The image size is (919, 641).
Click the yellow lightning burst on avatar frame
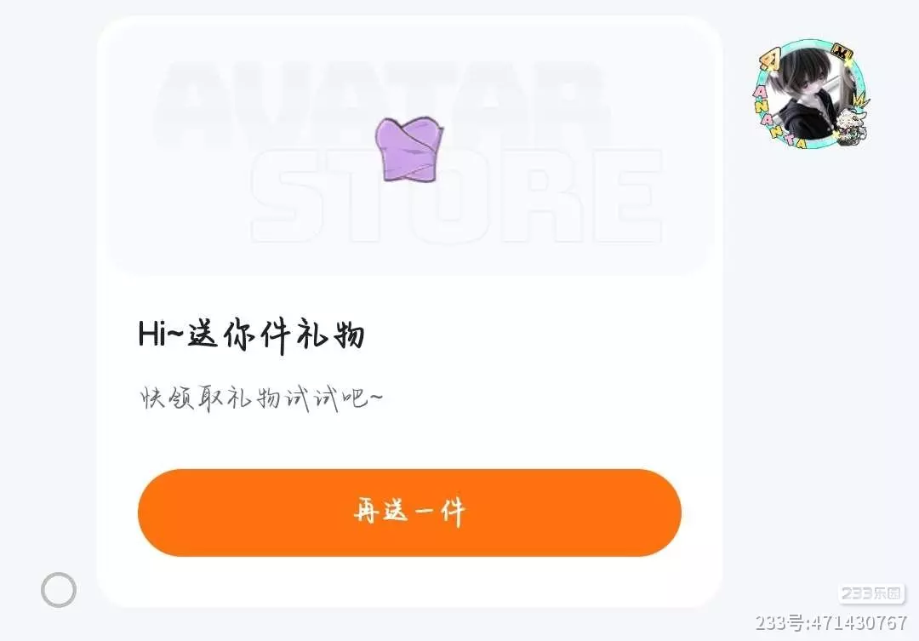860,100
